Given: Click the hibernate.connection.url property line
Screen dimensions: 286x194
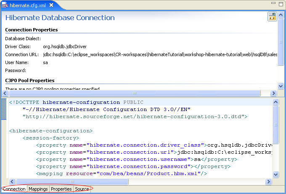Looking at the screenshot, I should [x=154, y=152].
